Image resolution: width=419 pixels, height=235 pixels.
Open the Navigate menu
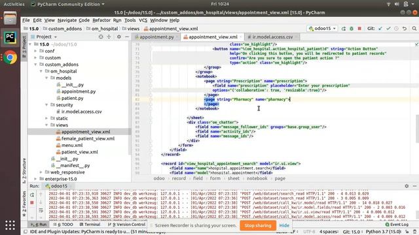point(67,20)
